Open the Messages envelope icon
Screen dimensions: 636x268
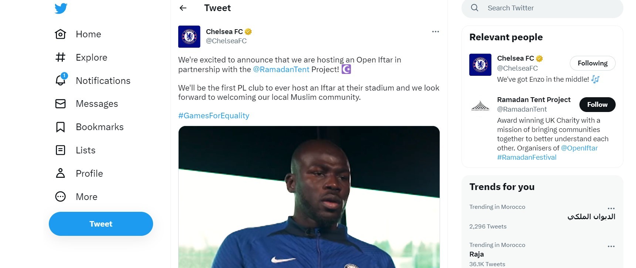pyautogui.click(x=60, y=104)
